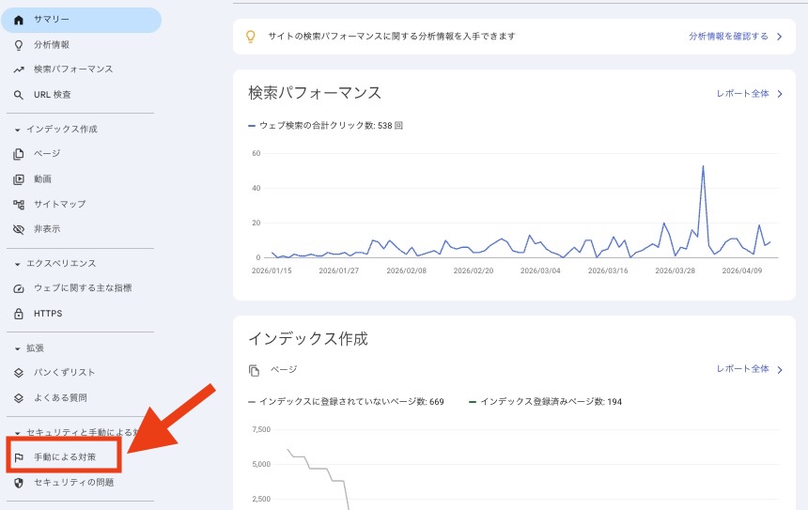Screen dimensions: 808x510
Task: Click the shield icon for セキュリティの問題
Action: [19, 483]
